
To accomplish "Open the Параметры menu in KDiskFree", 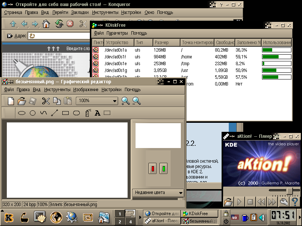I will coord(117,33).
